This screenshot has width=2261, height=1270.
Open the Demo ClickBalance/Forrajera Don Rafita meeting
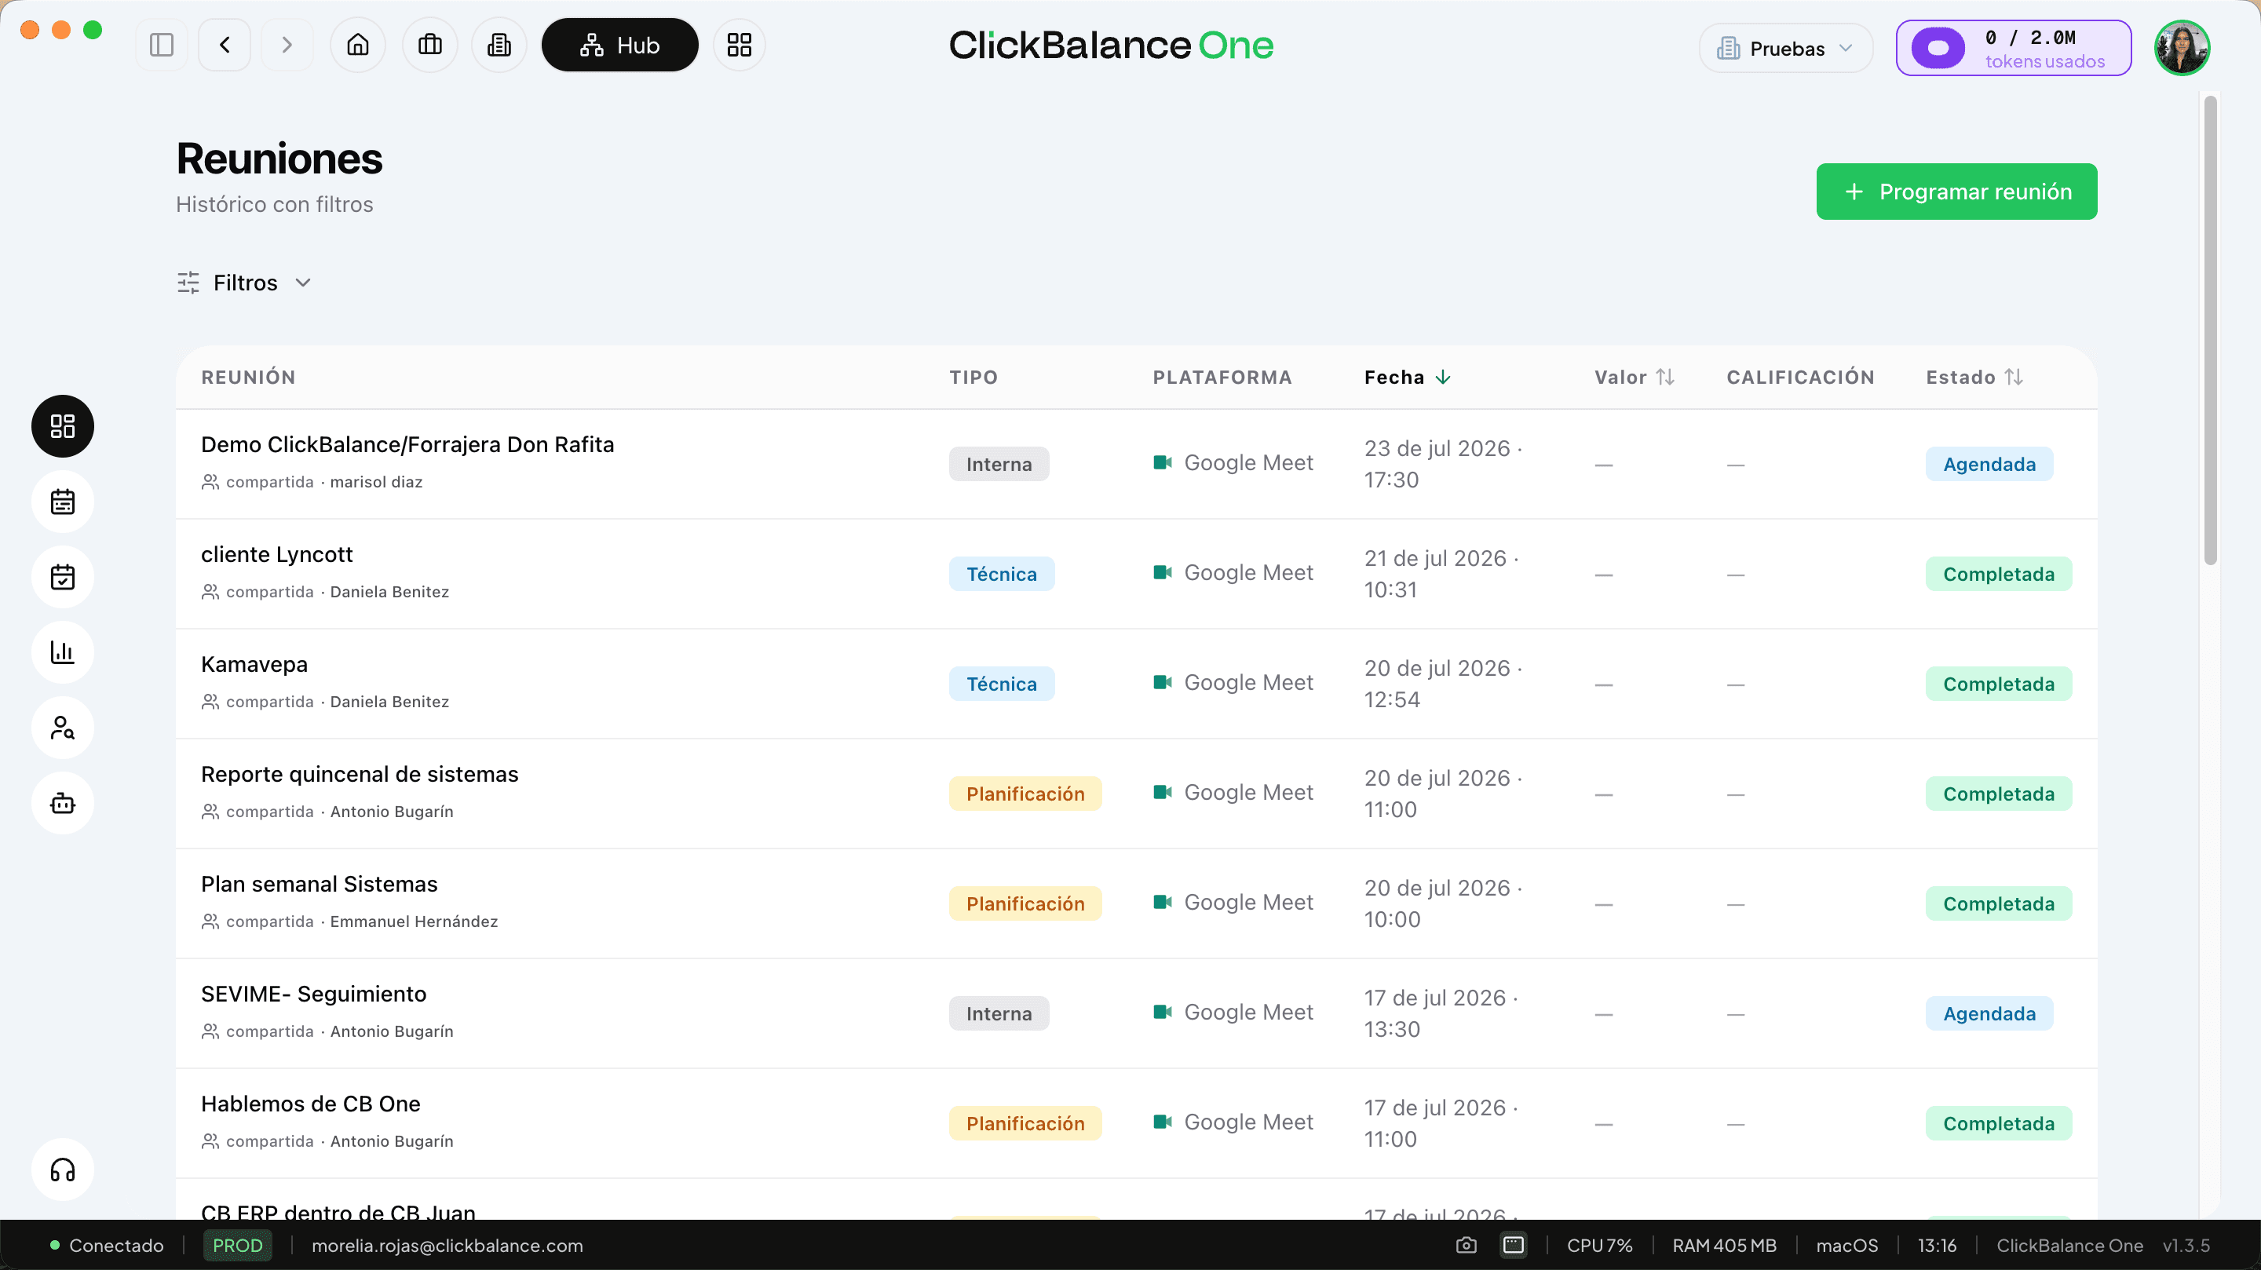407,445
